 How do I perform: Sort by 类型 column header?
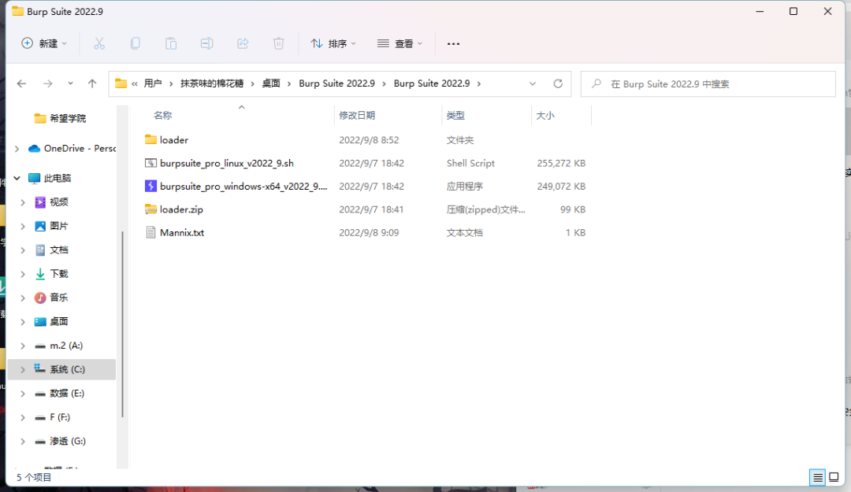pyautogui.click(x=455, y=115)
